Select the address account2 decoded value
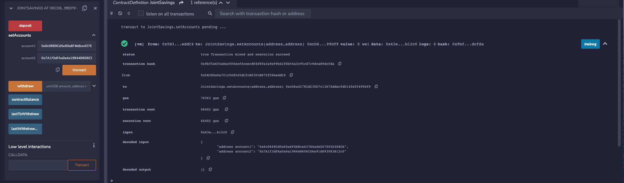This screenshot has width=624, height=183. (x=302, y=151)
